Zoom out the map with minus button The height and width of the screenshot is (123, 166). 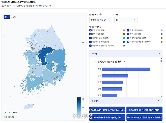click(9, 112)
